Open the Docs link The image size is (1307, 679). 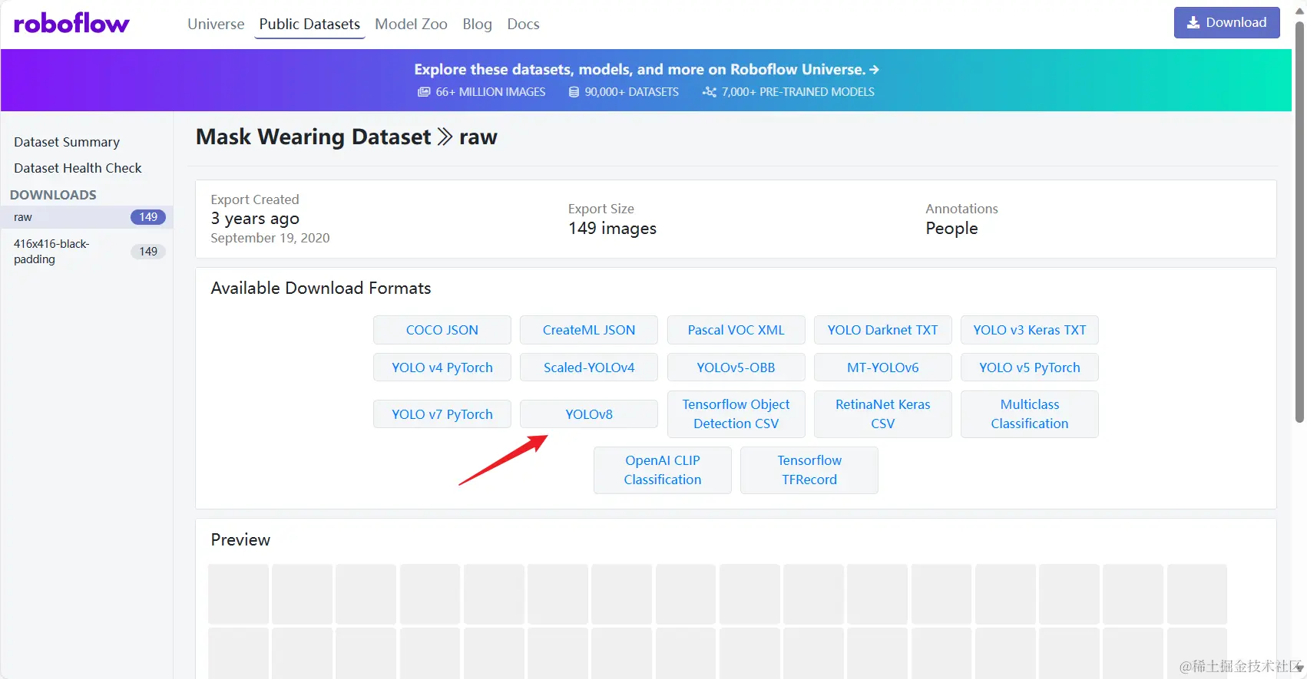coord(523,24)
